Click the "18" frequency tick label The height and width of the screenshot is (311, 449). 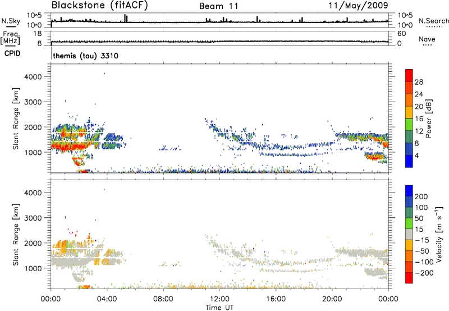tap(38, 34)
